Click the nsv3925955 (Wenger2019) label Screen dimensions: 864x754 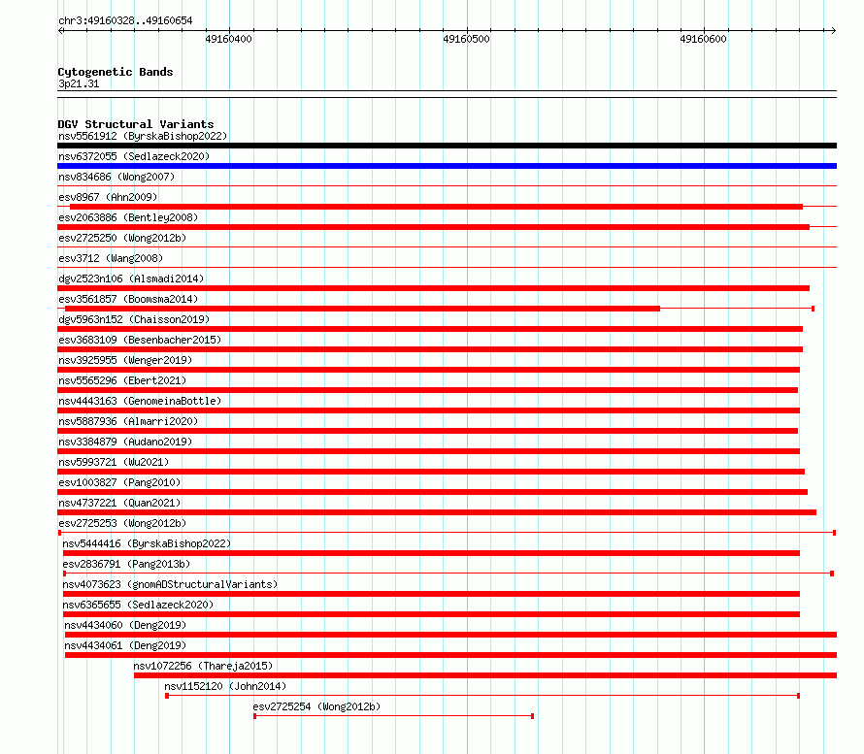point(125,360)
